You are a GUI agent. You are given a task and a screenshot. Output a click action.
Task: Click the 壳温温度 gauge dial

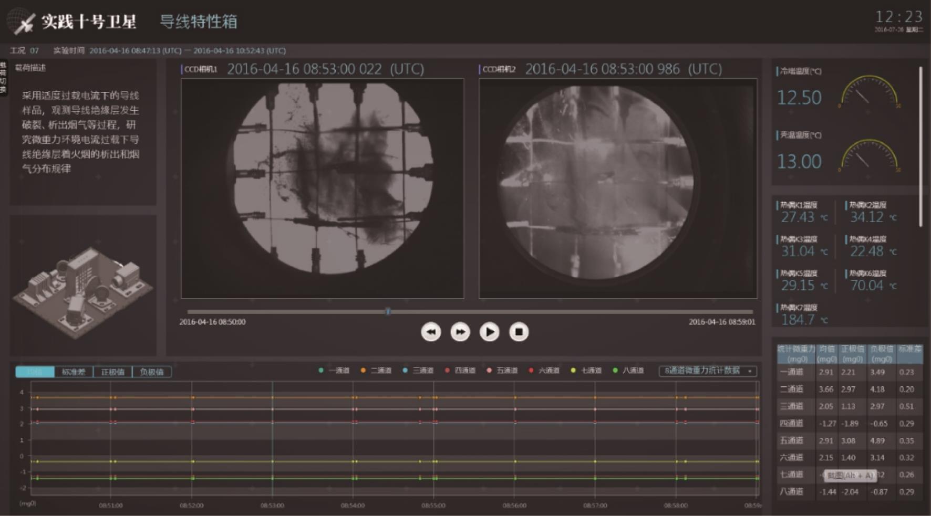(869, 155)
